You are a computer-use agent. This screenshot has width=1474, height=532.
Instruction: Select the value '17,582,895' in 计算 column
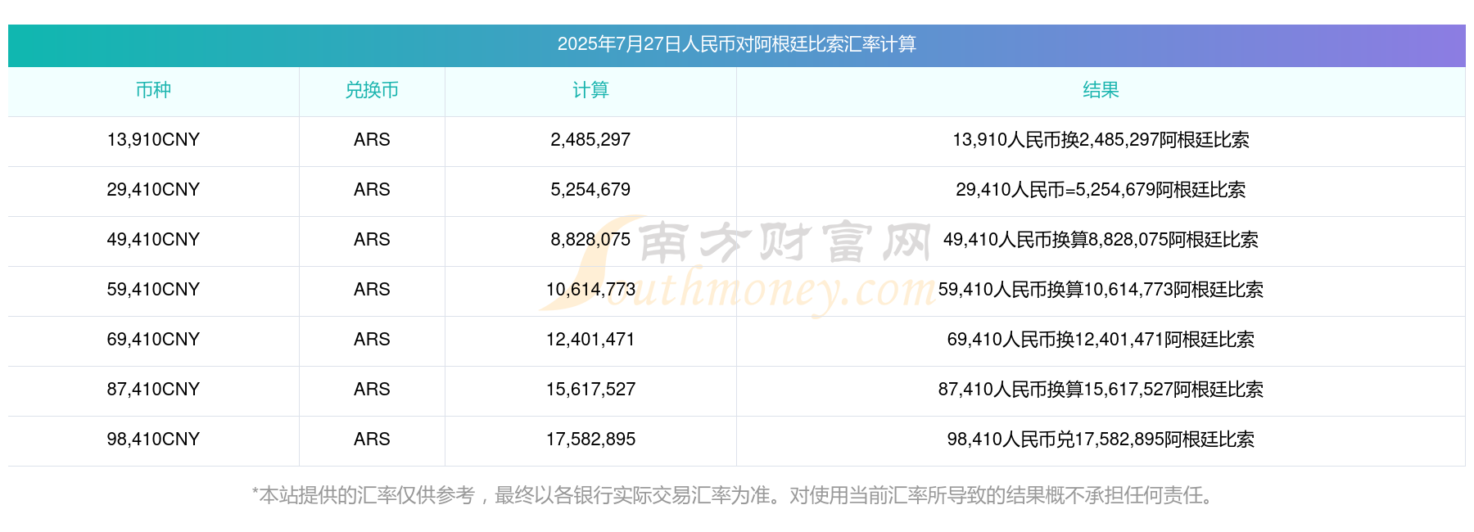tap(590, 440)
